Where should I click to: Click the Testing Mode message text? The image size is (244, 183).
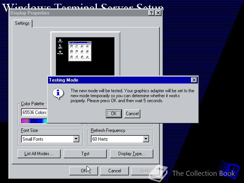click(132, 96)
